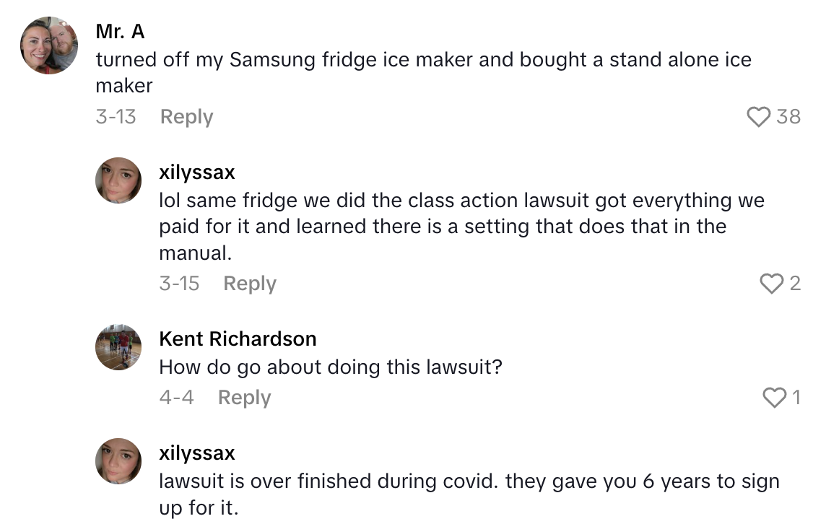The width and height of the screenshot is (826, 524).
Task: Open Kent Richardson's profile photo
Action: (x=118, y=347)
